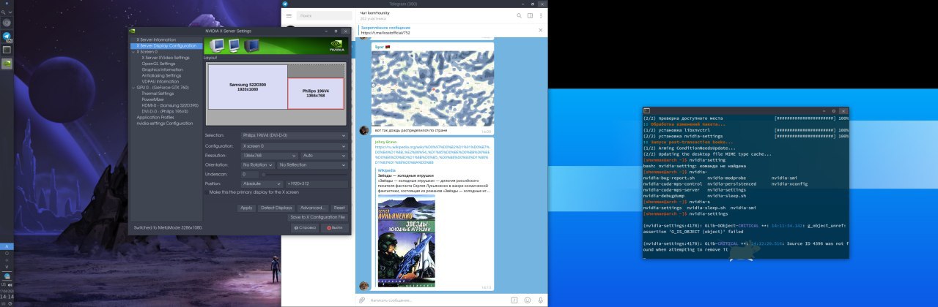Screen dimensions: 938x307
Task: Click the Telegram chat search magnifier icon
Action: [x=520, y=15]
